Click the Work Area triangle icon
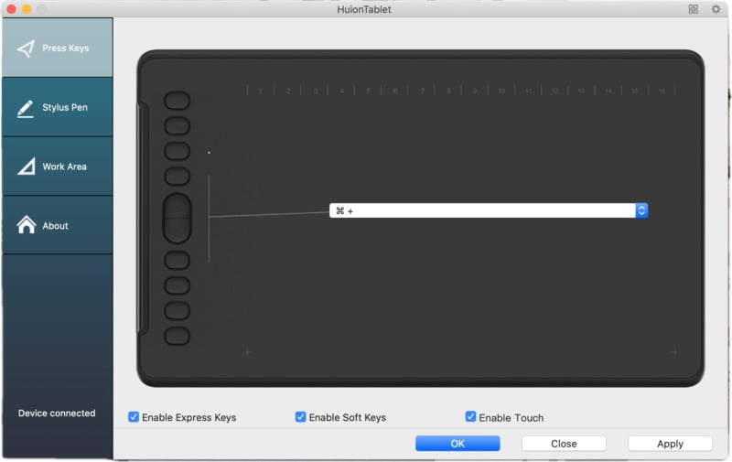 click(27, 167)
